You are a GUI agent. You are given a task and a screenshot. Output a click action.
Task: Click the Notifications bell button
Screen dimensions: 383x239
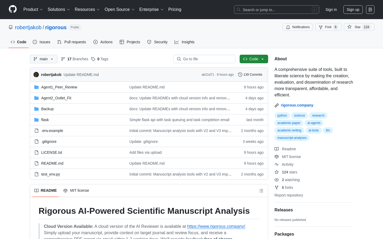298,27
